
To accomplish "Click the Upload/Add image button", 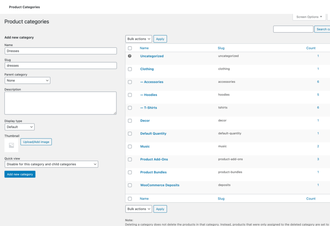I will click(x=36, y=142).
